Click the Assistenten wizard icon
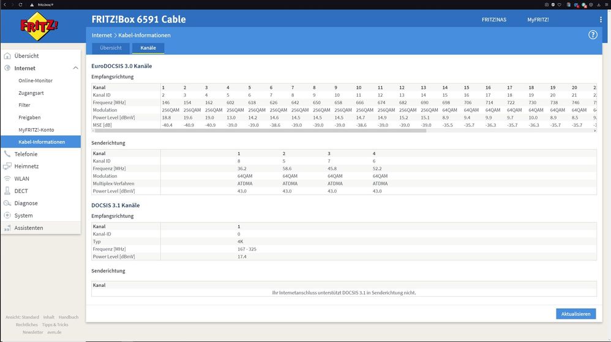The image size is (611, 342). pyautogui.click(x=7, y=228)
